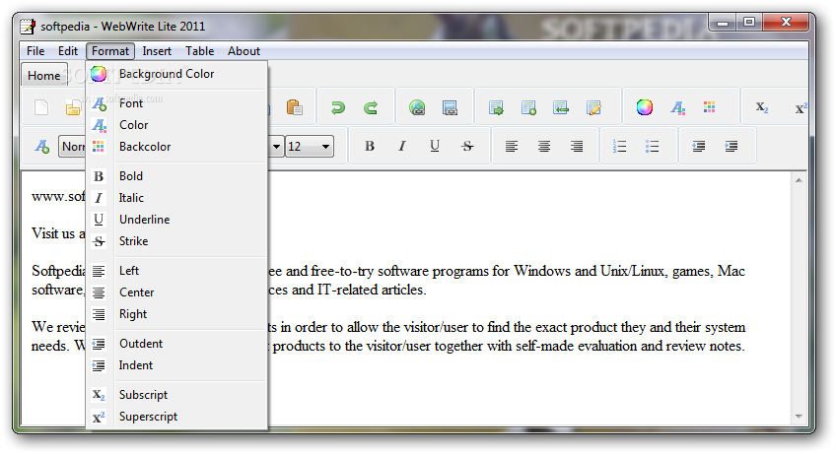This screenshot has height=454, width=836.
Task: Toggle Bold using the toolbar B button
Action: tap(370, 146)
